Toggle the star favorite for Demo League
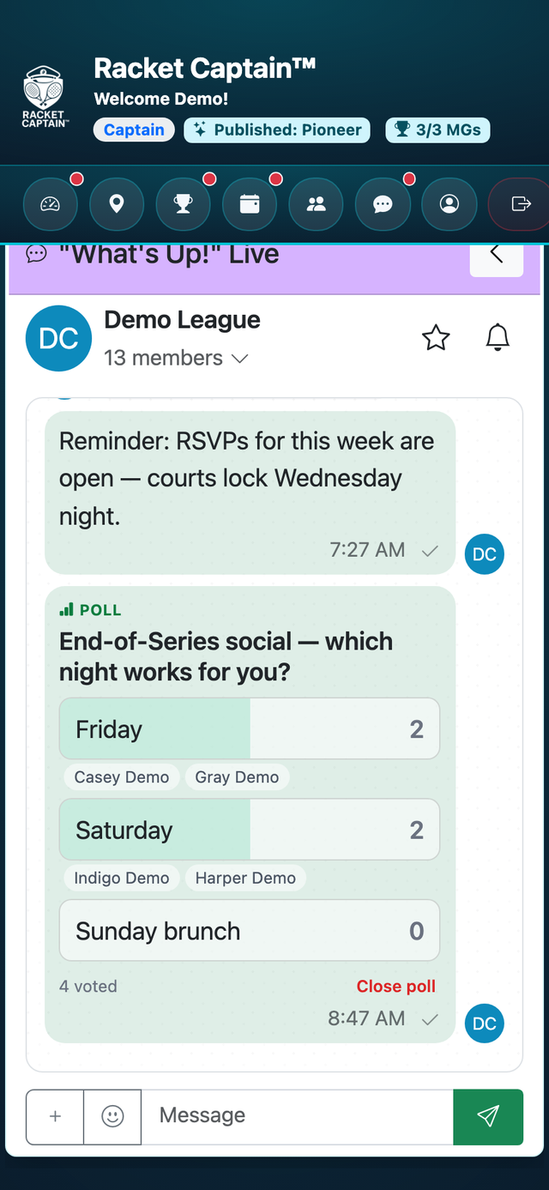Screen dimensions: 549x1190 [436, 338]
